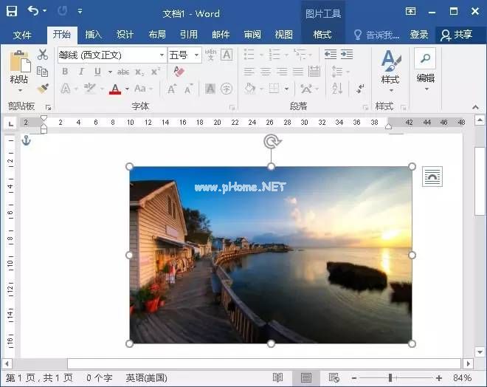This screenshot has width=487, height=387.
Task: Show or hide paragraph marks
Action: click(360, 89)
